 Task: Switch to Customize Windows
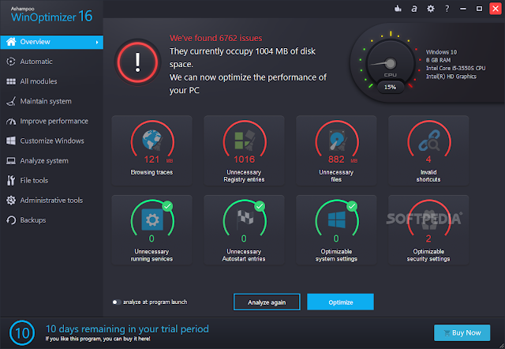51,141
